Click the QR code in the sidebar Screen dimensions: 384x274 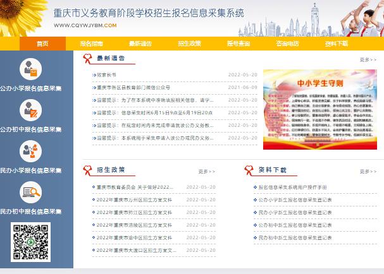pyautogui.click(x=30, y=242)
